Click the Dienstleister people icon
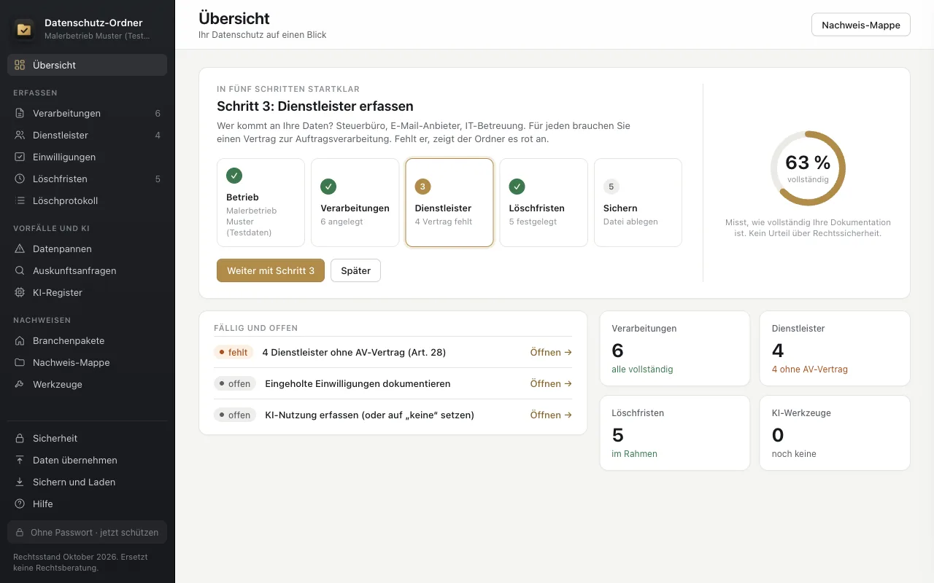934x583 pixels. (20, 135)
